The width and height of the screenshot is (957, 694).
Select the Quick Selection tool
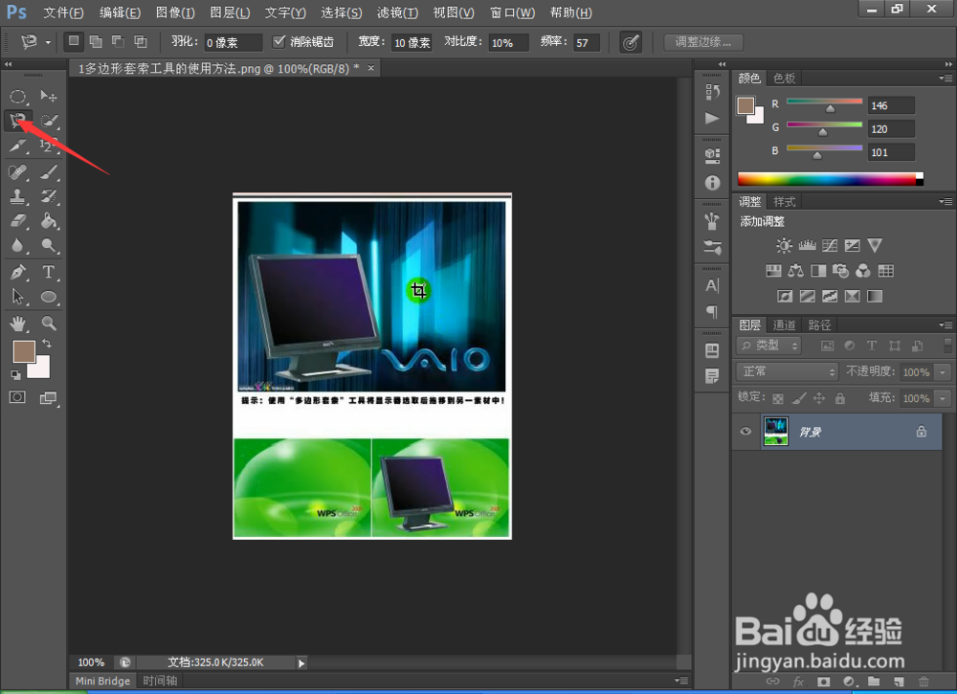(49, 121)
